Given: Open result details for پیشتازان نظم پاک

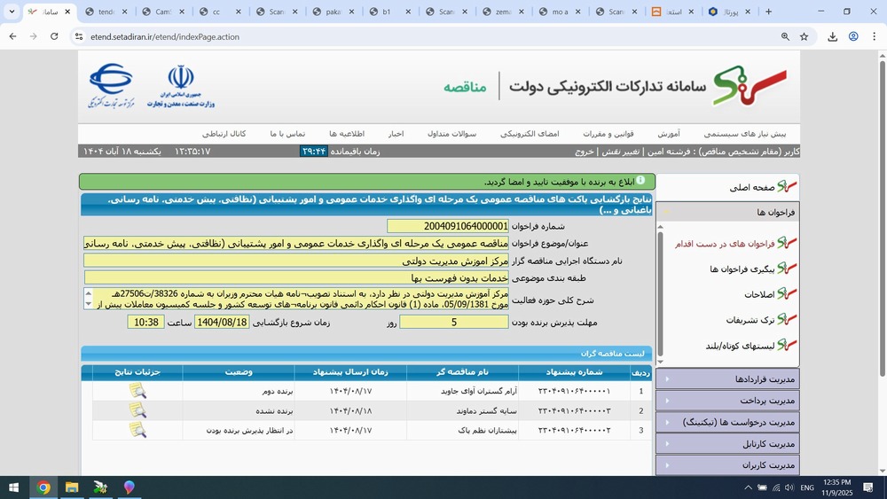Looking at the screenshot, I should tap(137, 430).
